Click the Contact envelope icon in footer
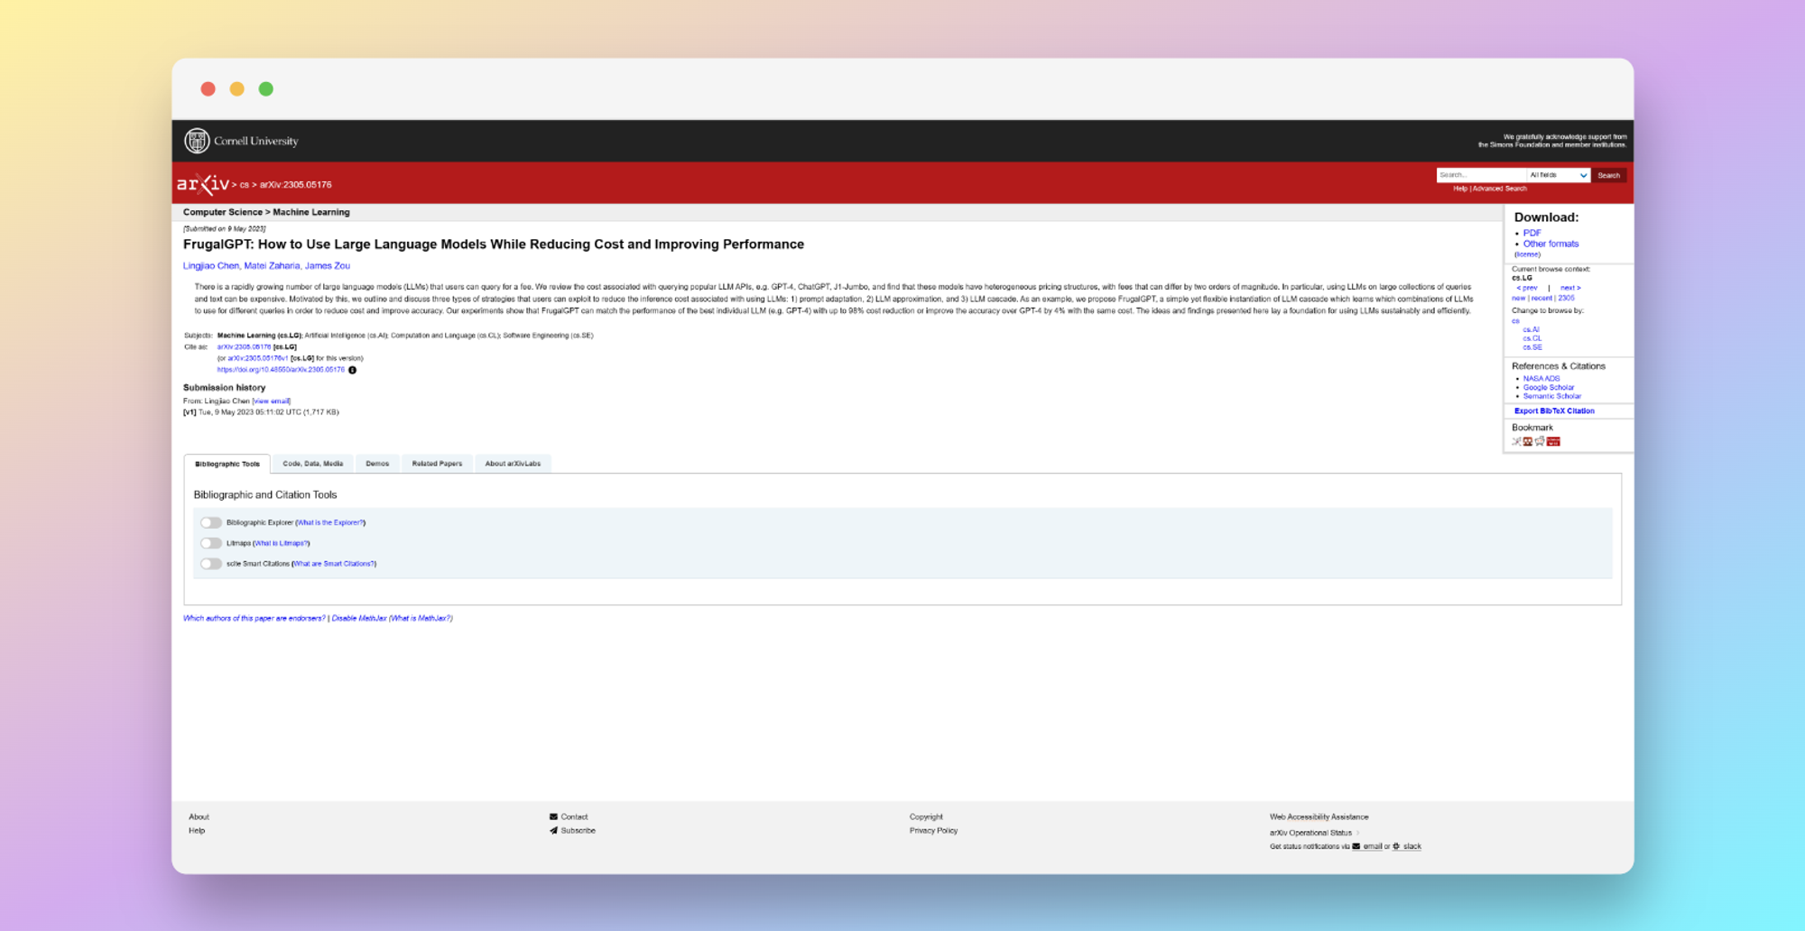1805x931 pixels. tap(553, 816)
